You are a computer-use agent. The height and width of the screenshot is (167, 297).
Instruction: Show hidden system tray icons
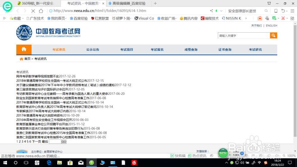(226, 163)
